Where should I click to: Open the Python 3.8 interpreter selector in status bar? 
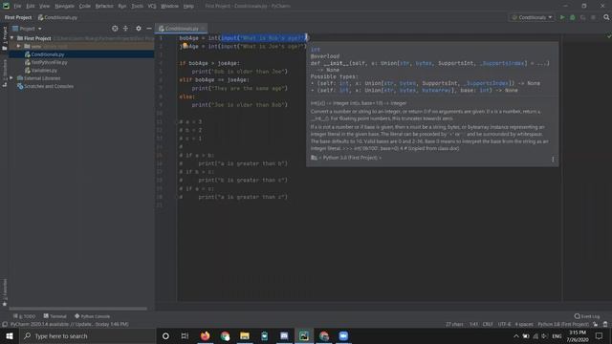563,324
